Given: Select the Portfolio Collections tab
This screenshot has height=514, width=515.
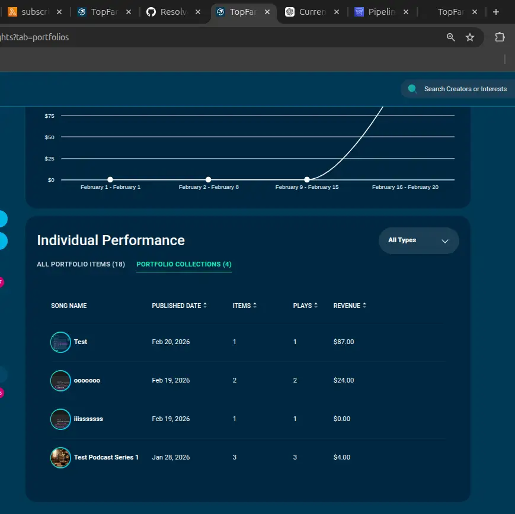Looking at the screenshot, I should pyautogui.click(x=184, y=264).
